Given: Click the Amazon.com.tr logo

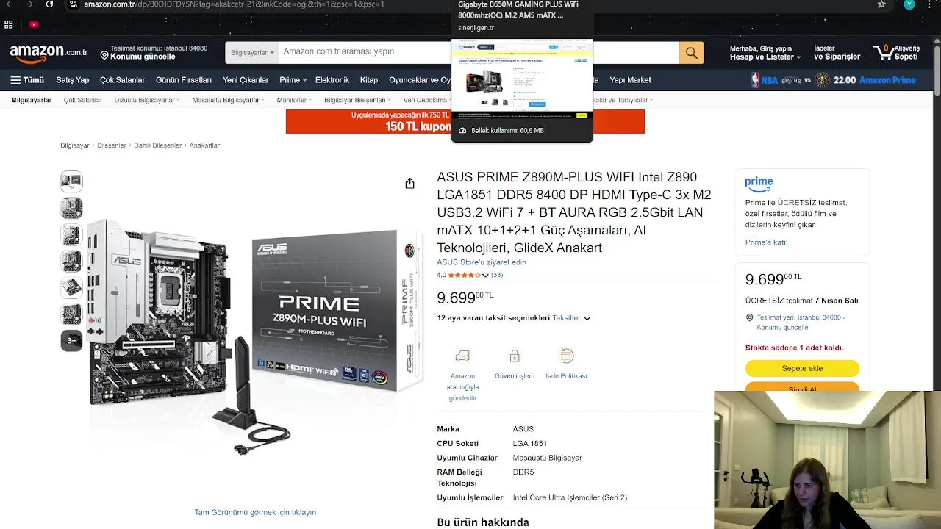Looking at the screenshot, I should tap(49, 53).
